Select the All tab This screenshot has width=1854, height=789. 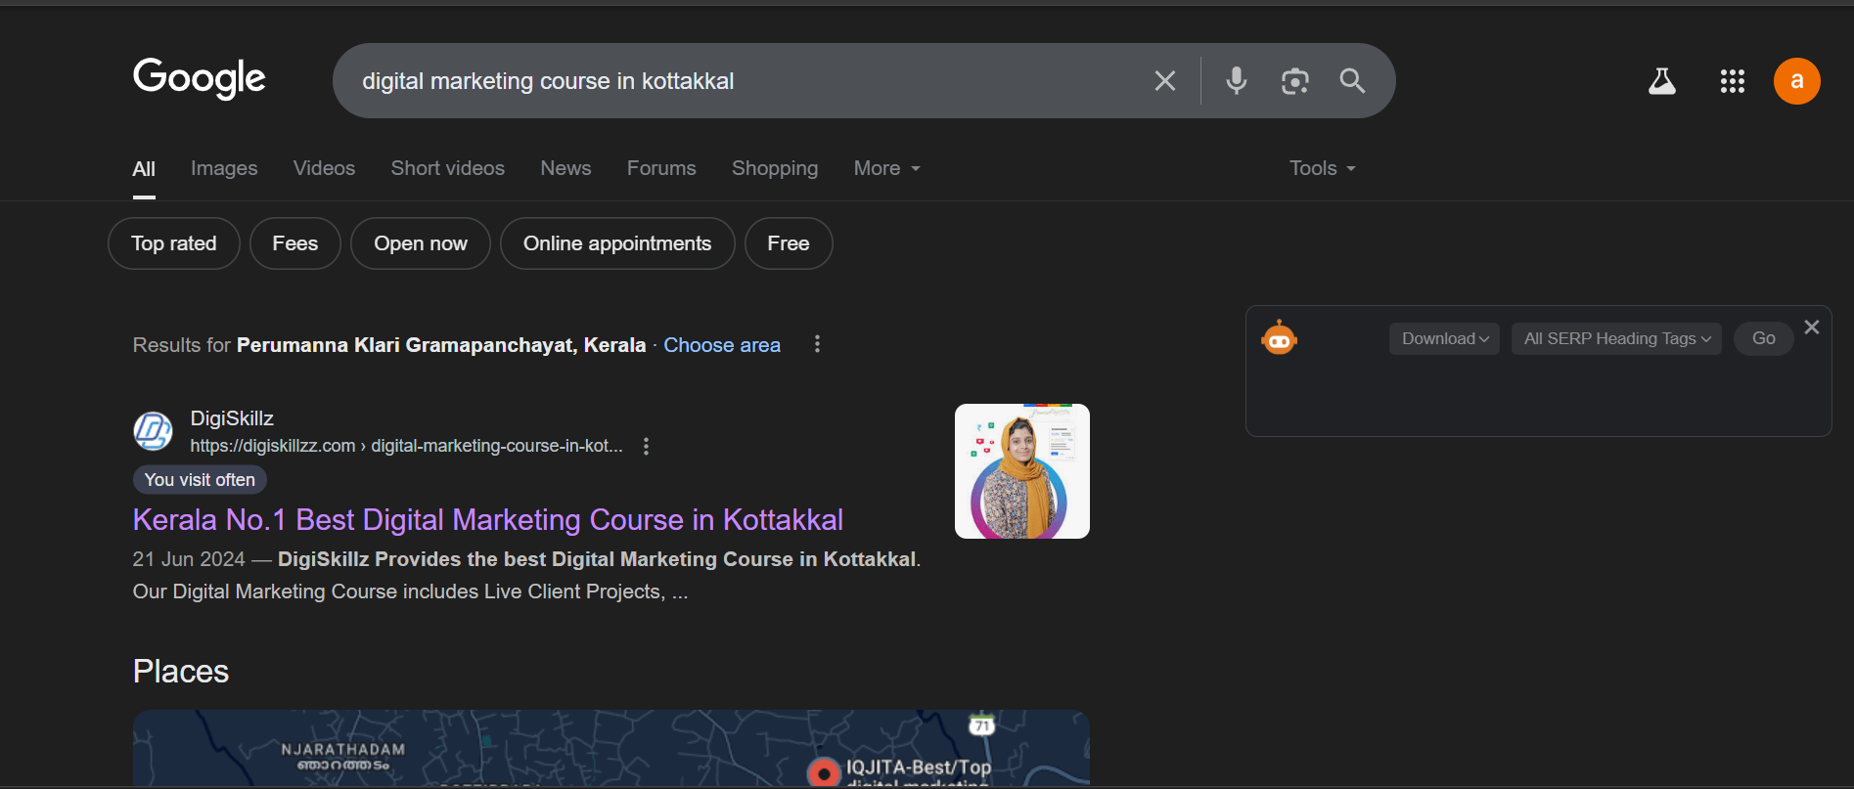144,169
